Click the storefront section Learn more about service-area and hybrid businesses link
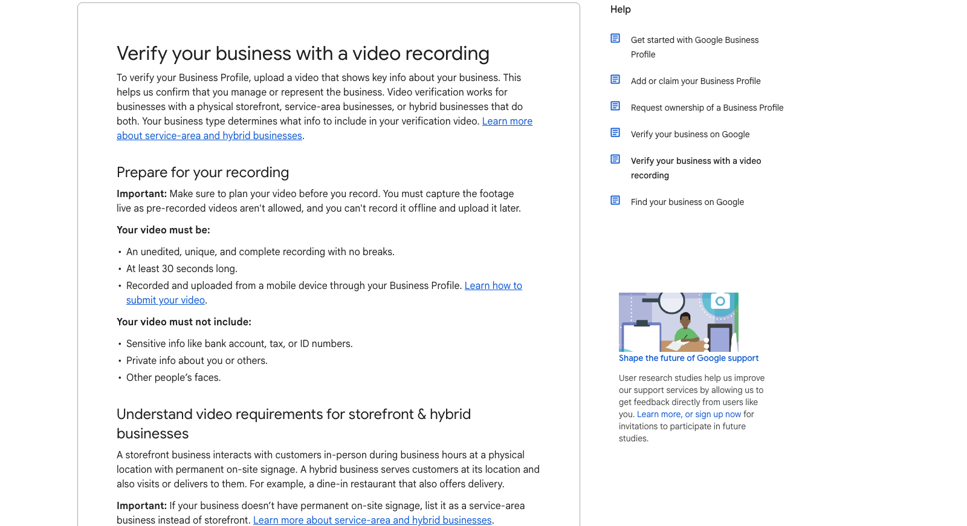This screenshot has width=967, height=526. click(372, 520)
